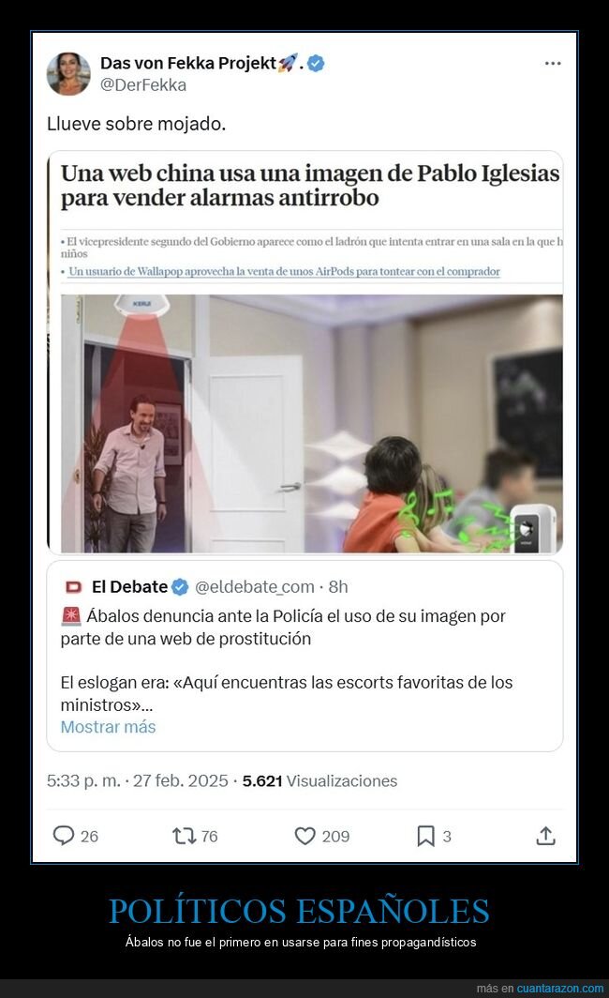The height and width of the screenshot is (998, 609).
Task: Open the Pablo Iglesias alarm headline image
Action: click(311, 423)
